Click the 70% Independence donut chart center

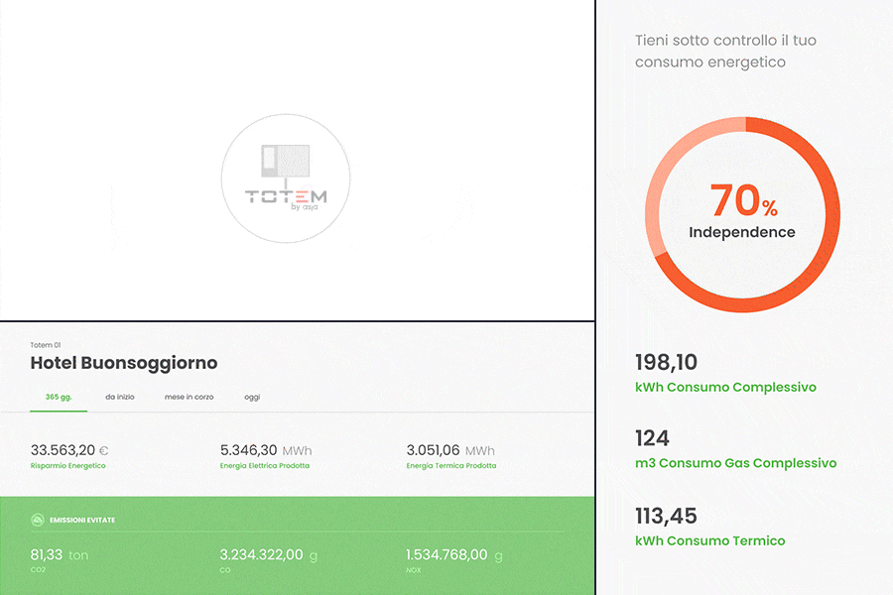(x=743, y=211)
